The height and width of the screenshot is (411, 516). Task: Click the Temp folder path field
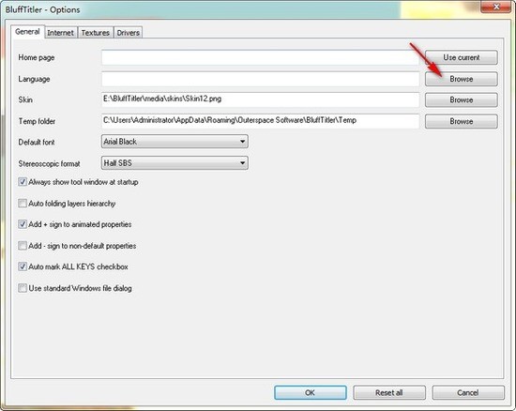click(x=260, y=121)
